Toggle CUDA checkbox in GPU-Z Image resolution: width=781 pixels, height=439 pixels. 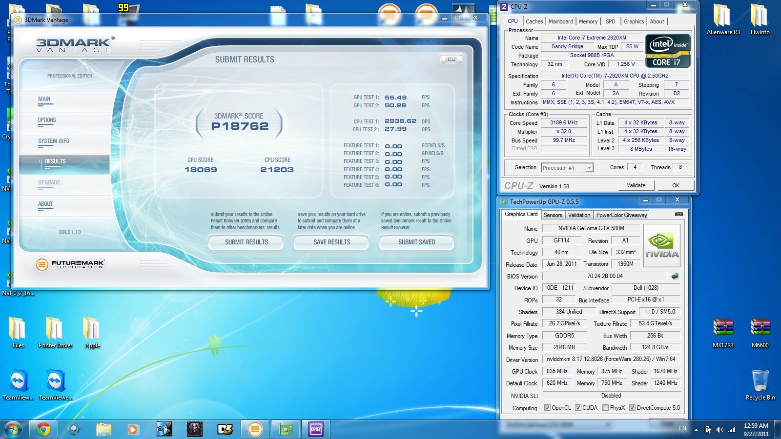(578, 408)
